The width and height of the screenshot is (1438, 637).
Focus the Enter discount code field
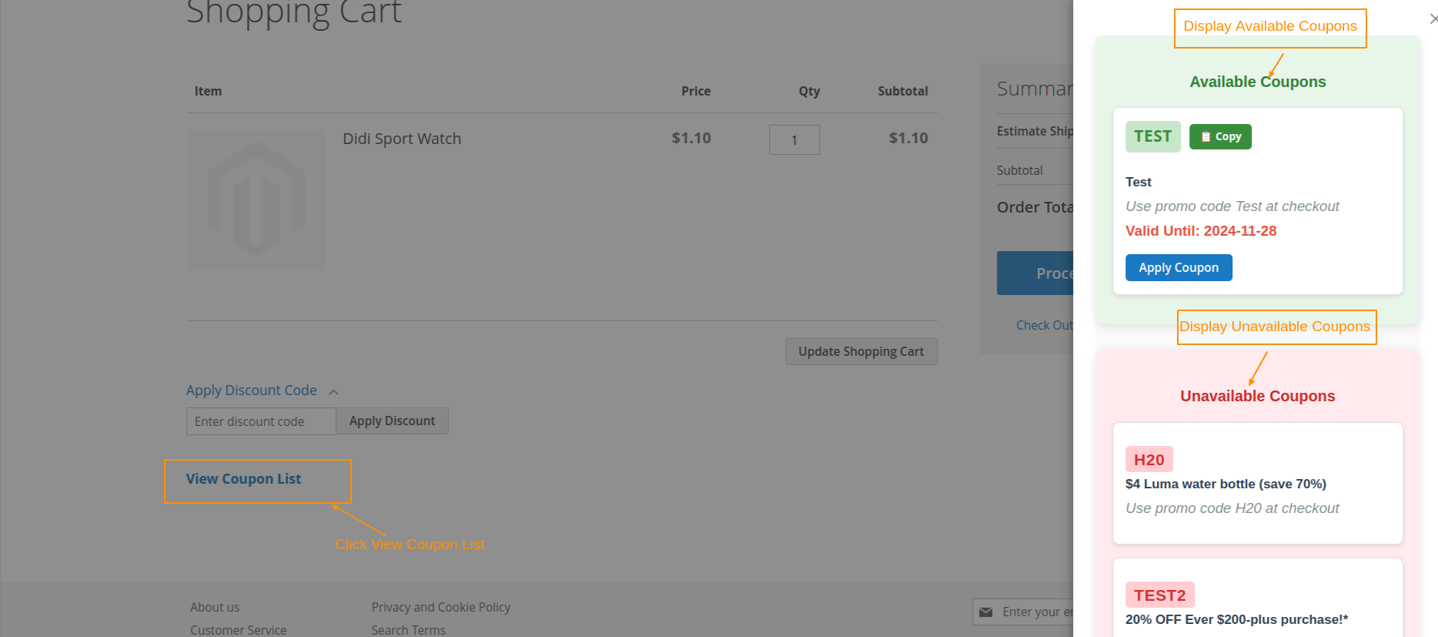(261, 421)
